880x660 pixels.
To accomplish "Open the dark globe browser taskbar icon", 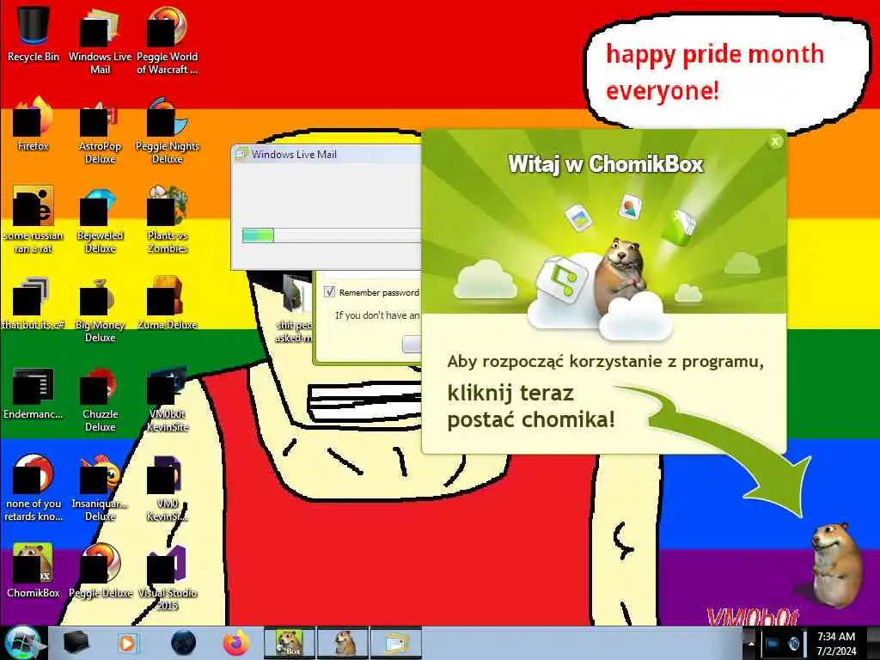I will (x=184, y=643).
